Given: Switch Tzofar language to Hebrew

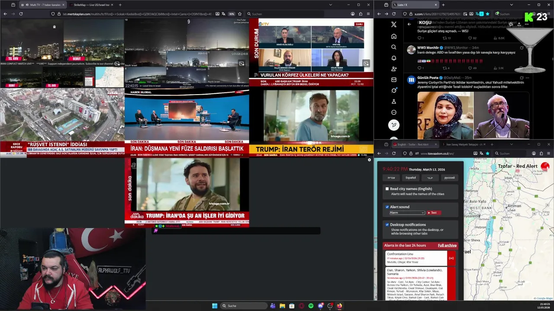Looking at the screenshot, I should pos(391,178).
